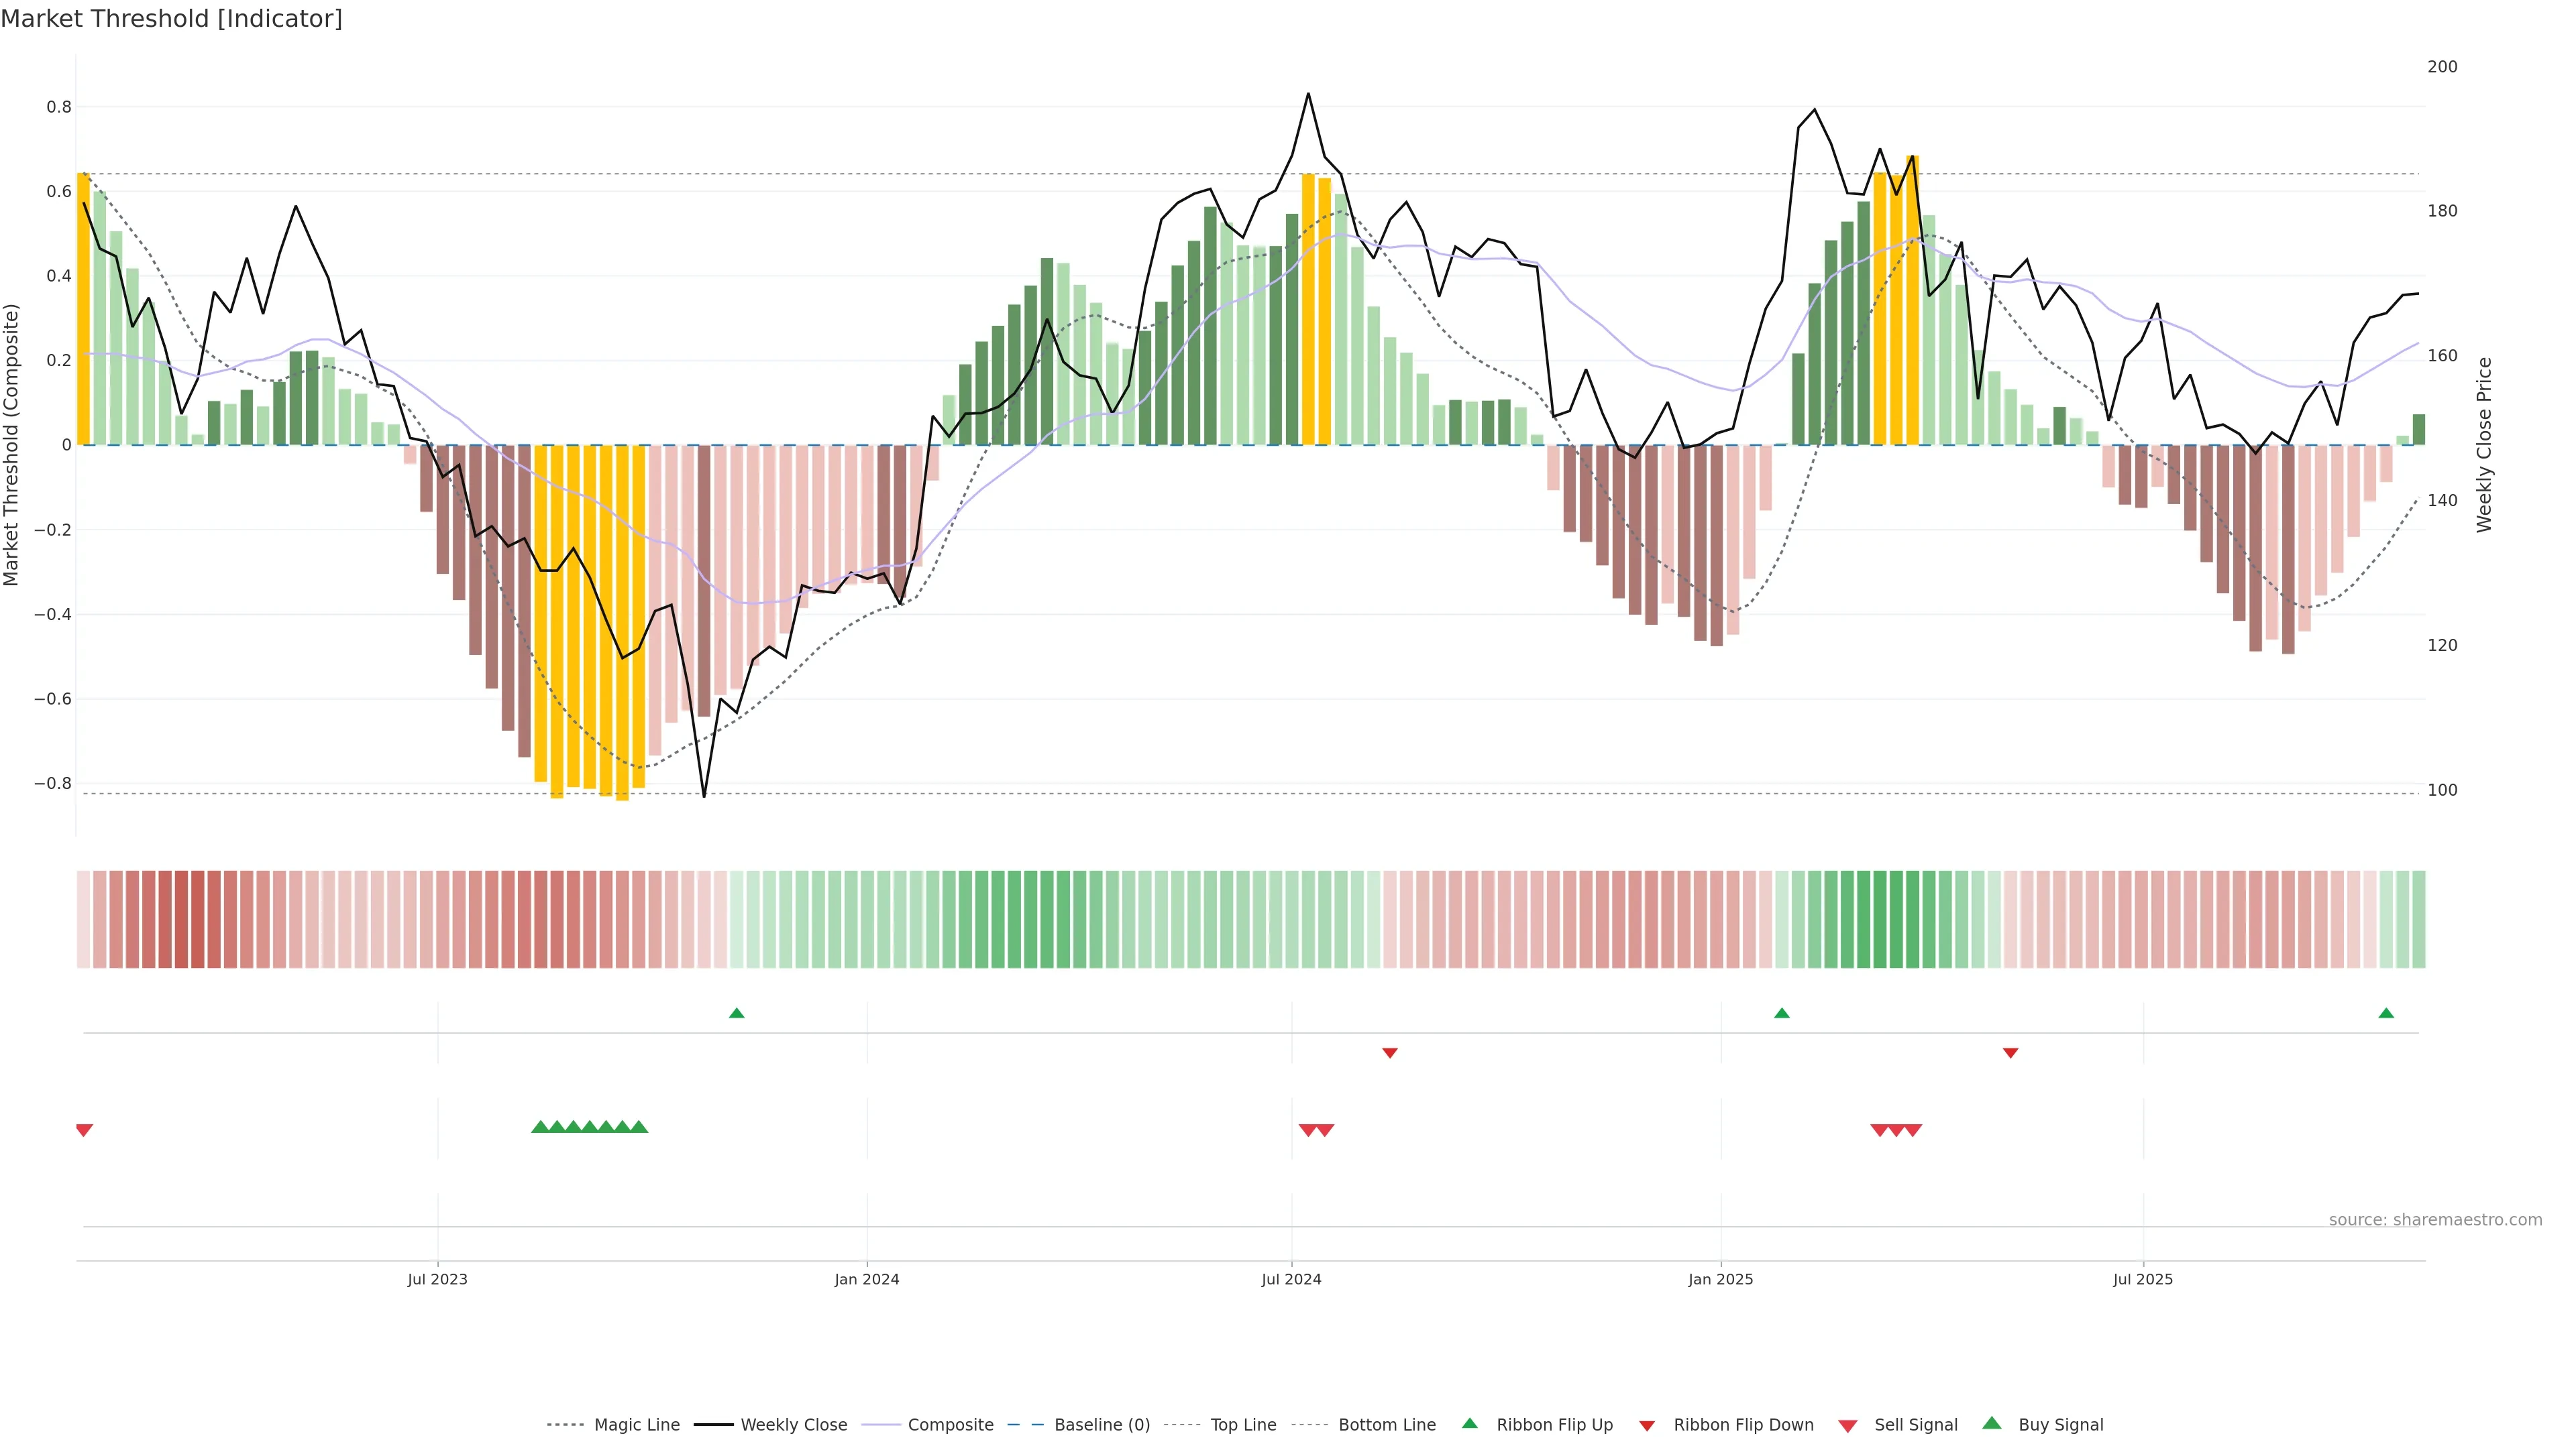
Task: Toggle the Weekly Close legend entry
Action: 793,1425
